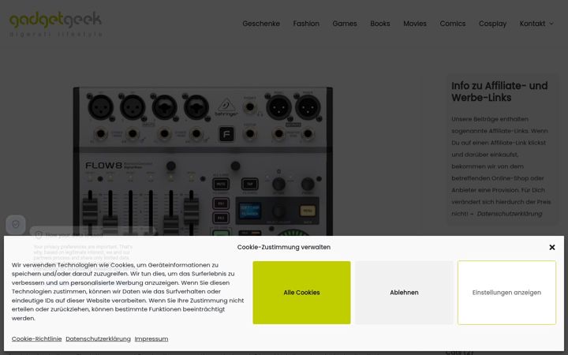Open the Cookie-Richtlinie link

point(36,338)
